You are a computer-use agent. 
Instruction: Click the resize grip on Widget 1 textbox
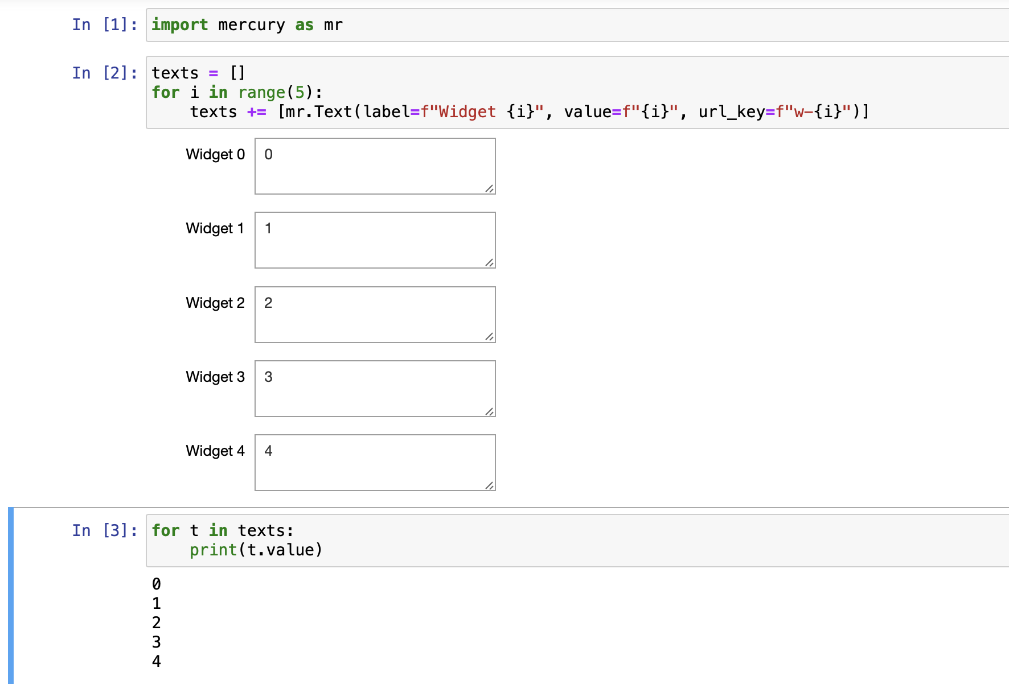point(490,263)
